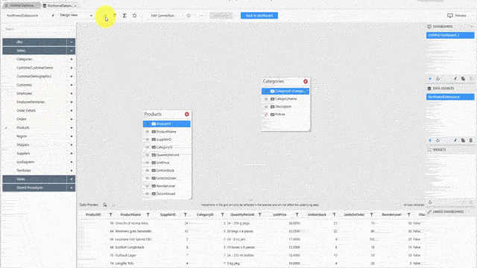The height and width of the screenshot is (268, 477).
Task: Filter the CategoryID preview column
Action: 223,214
